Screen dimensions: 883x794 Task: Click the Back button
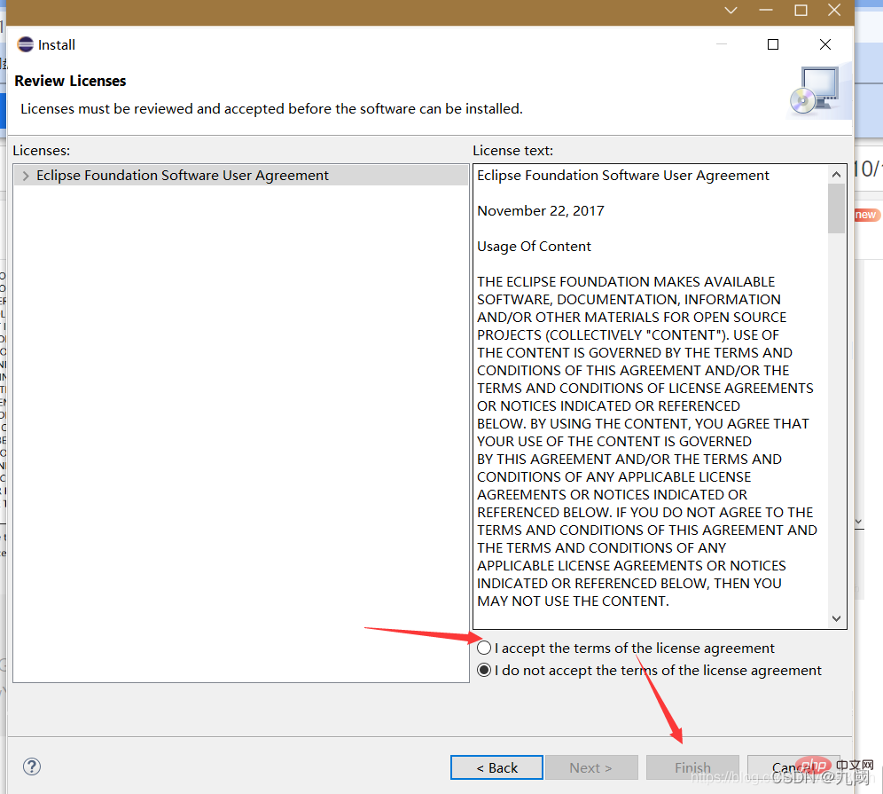(x=496, y=767)
